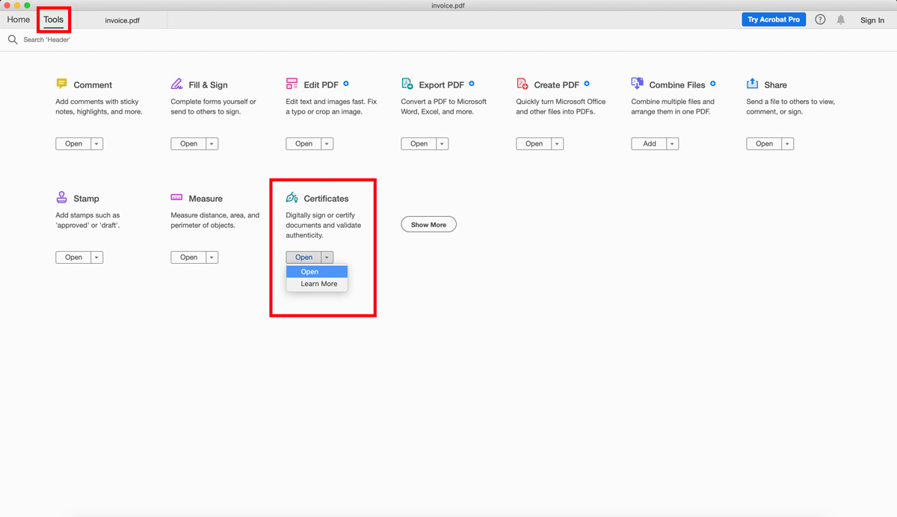This screenshot has width=897, height=517.
Task: Click the Certificates tool title
Action: pyautogui.click(x=326, y=199)
